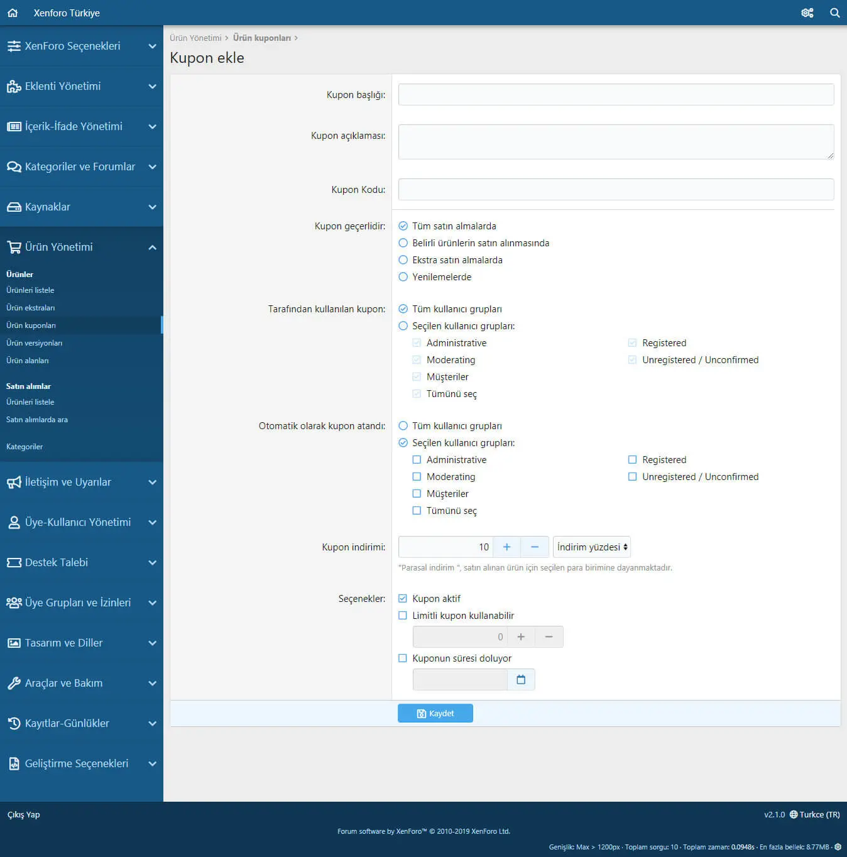The height and width of the screenshot is (857, 847).
Task: Click minus on limited coupon count
Action: tap(549, 637)
